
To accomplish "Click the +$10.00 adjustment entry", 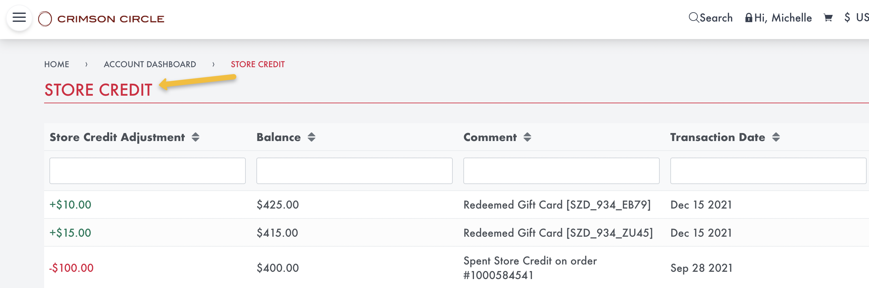I will 70,204.
